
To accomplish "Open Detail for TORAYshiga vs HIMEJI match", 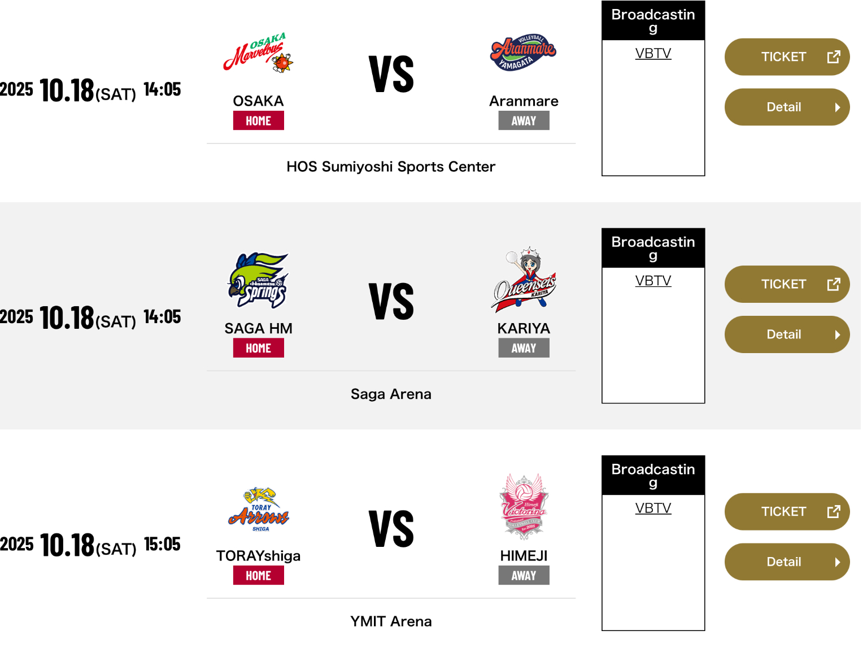I will [787, 562].
